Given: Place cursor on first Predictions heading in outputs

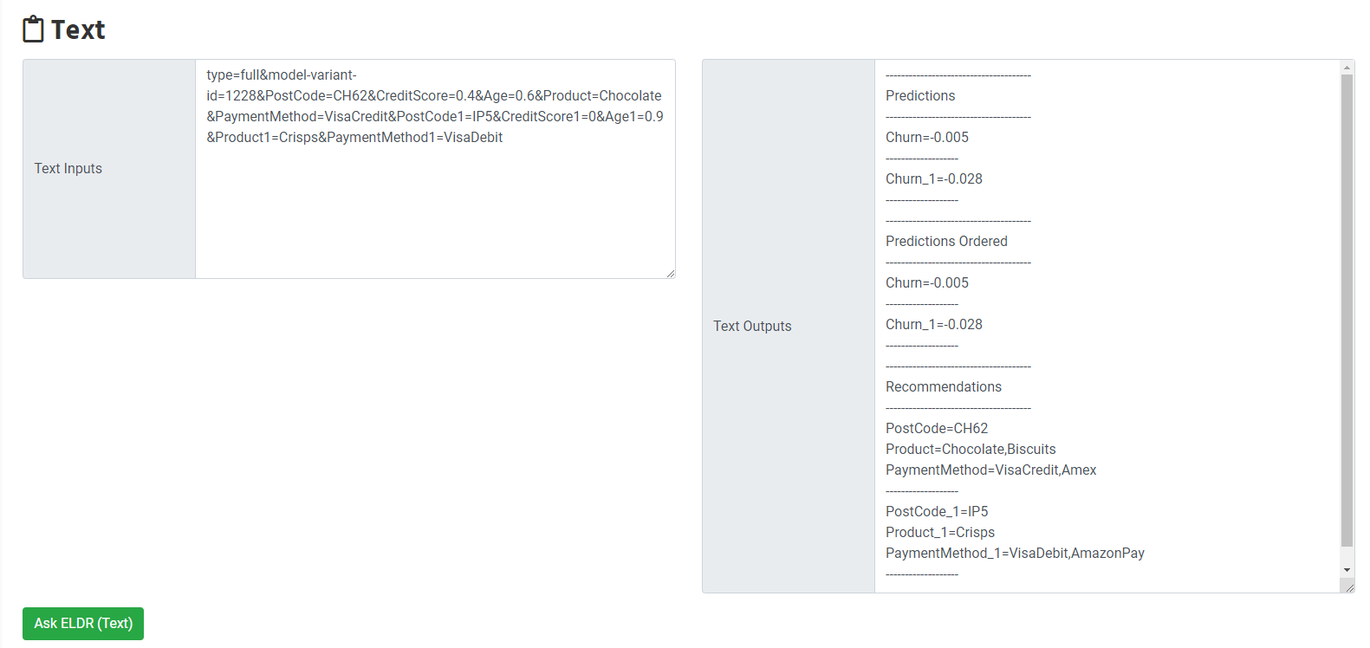Looking at the screenshot, I should 920,96.
